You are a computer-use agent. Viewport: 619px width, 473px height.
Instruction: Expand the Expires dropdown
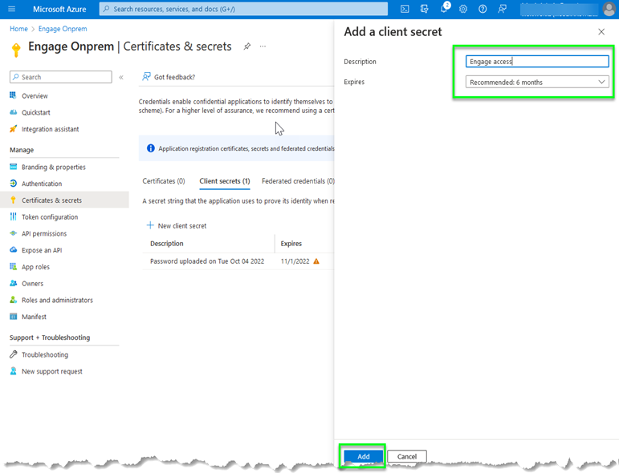point(537,82)
